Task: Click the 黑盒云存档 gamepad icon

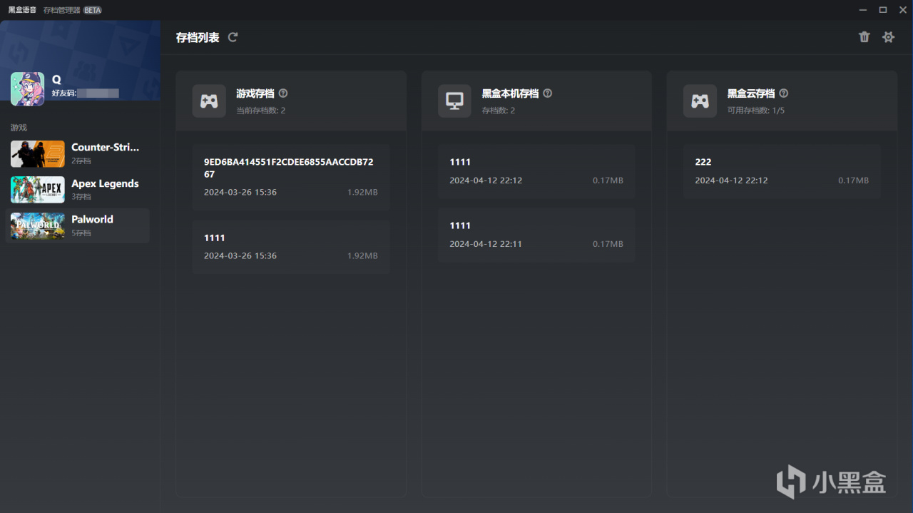Action: coord(700,101)
